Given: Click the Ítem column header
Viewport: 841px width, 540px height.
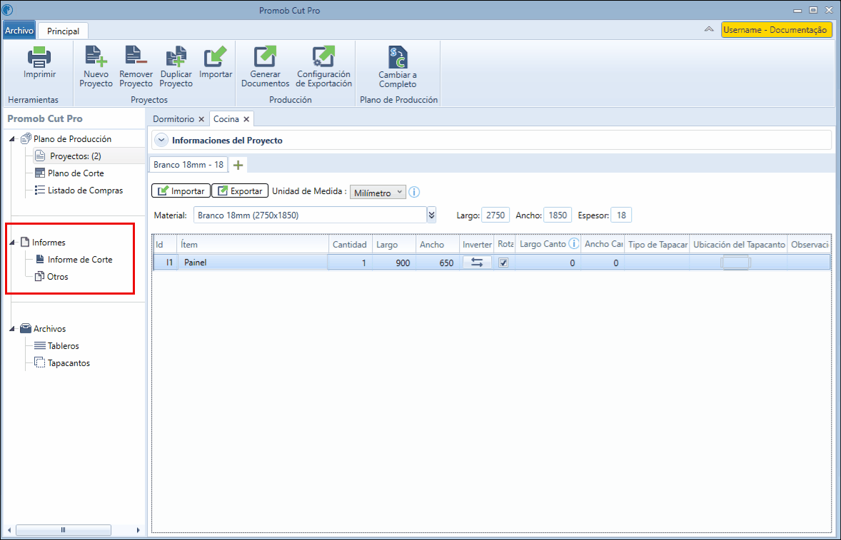Looking at the screenshot, I should coord(253,244).
